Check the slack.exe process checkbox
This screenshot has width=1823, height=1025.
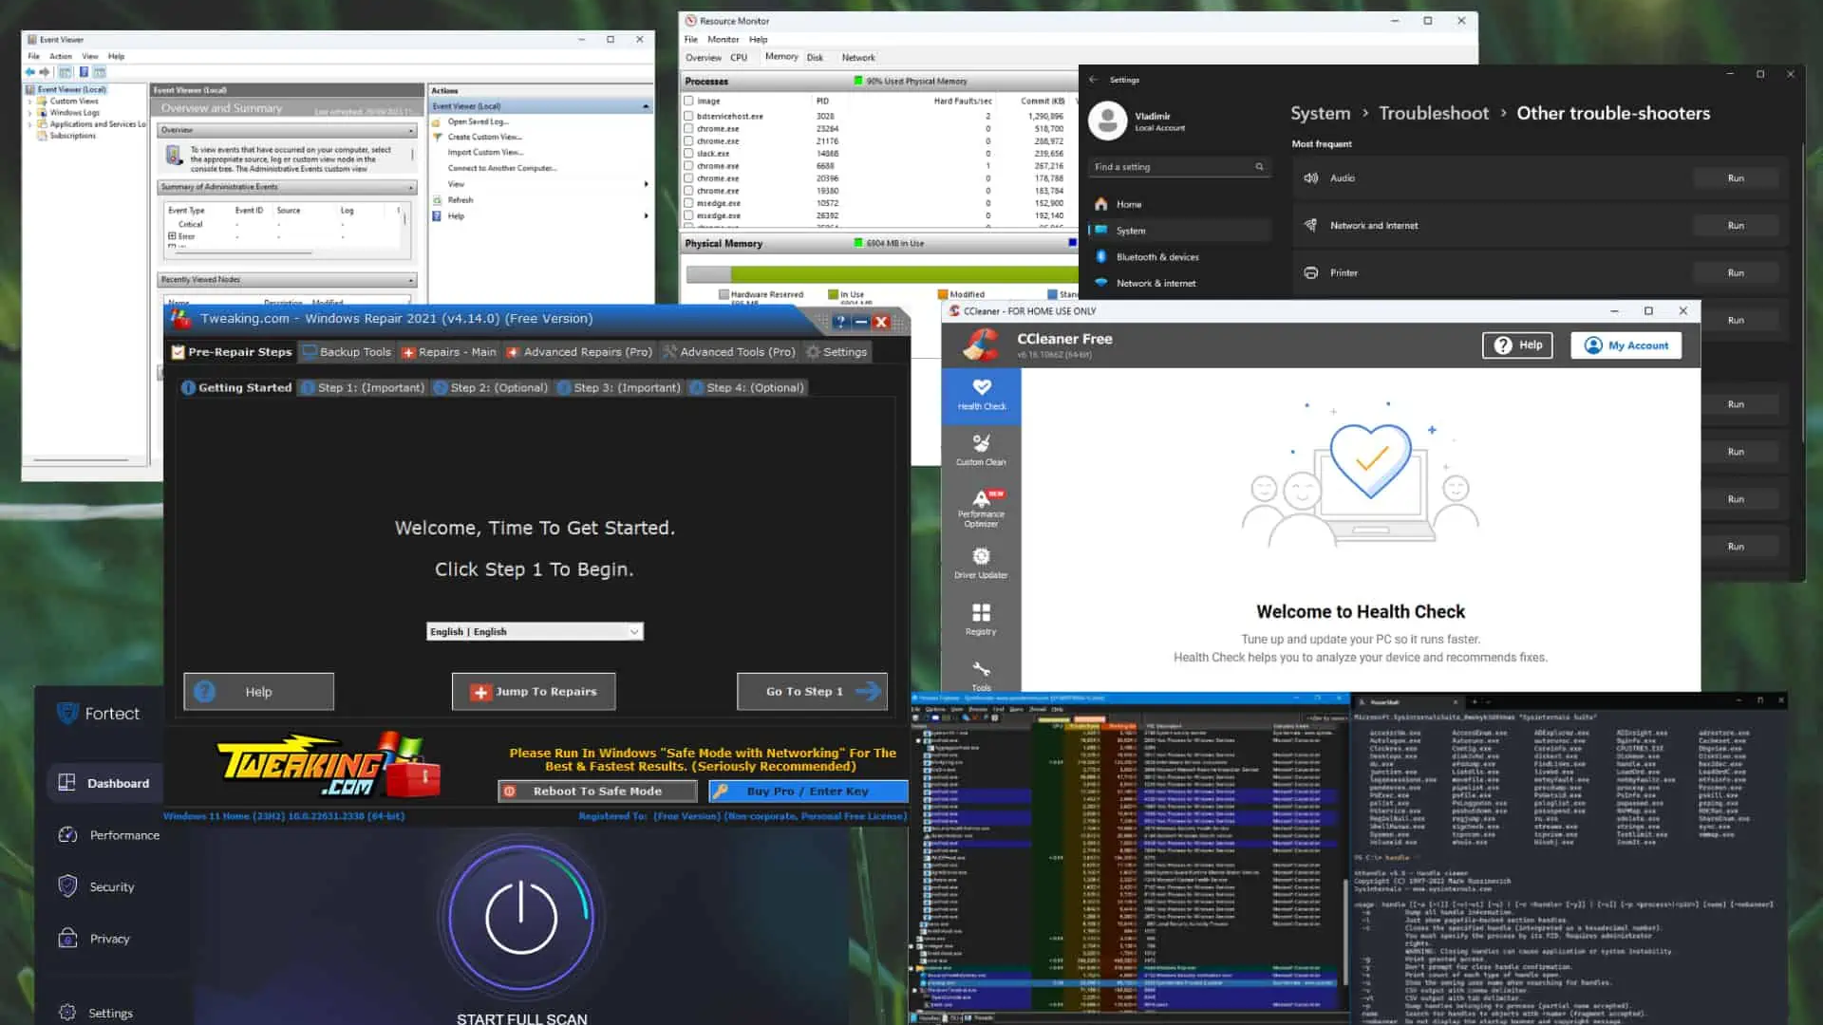coord(689,154)
